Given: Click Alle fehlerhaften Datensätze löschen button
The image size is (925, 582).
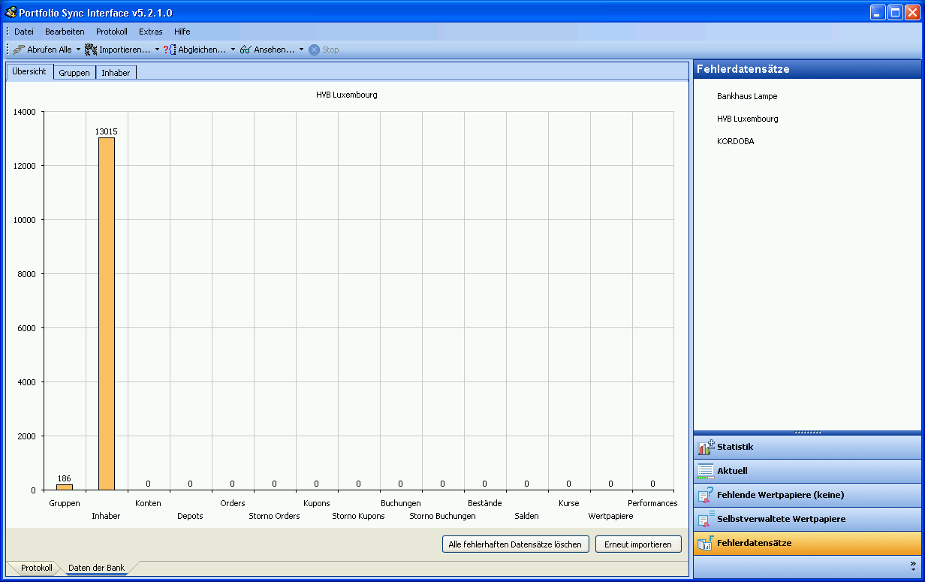Looking at the screenshot, I should (x=515, y=544).
